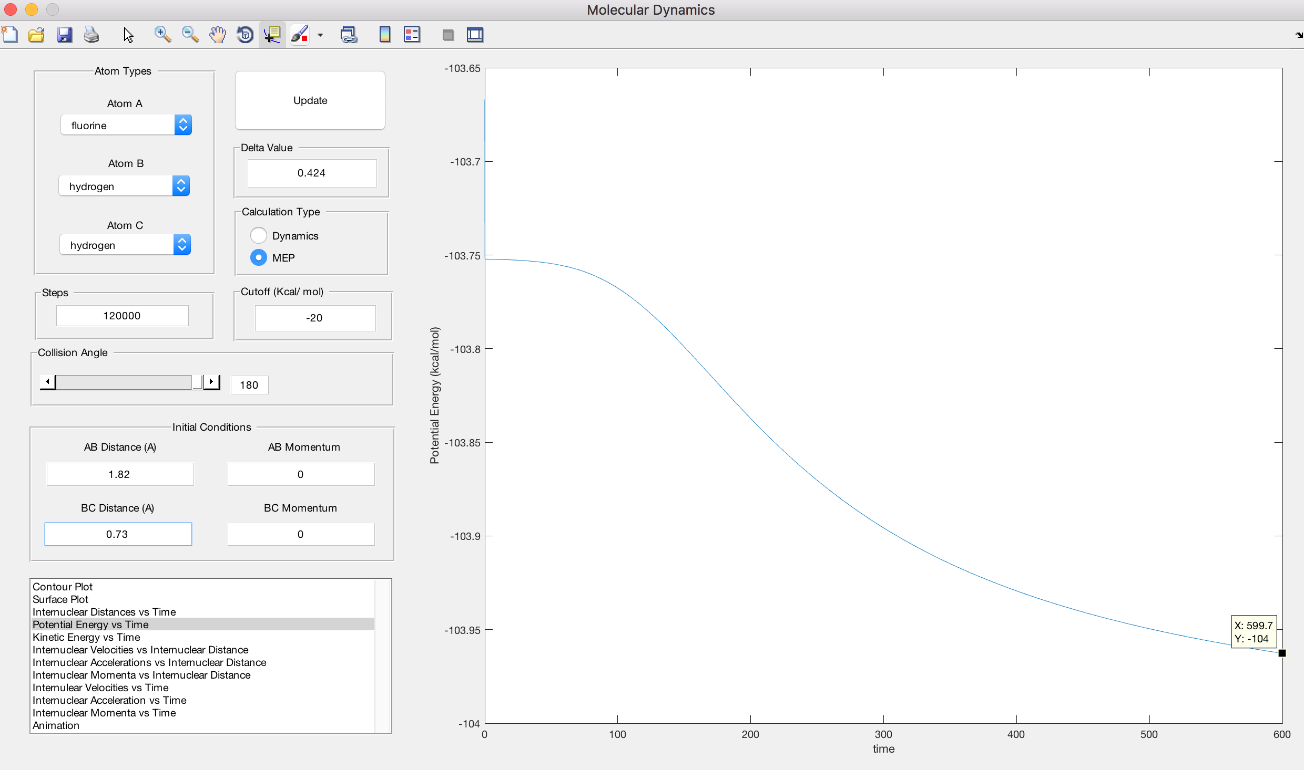This screenshot has width=1304, height=770.
Task: Select the Zoom Out magnifier tool
Action: (x=190, y=35)
